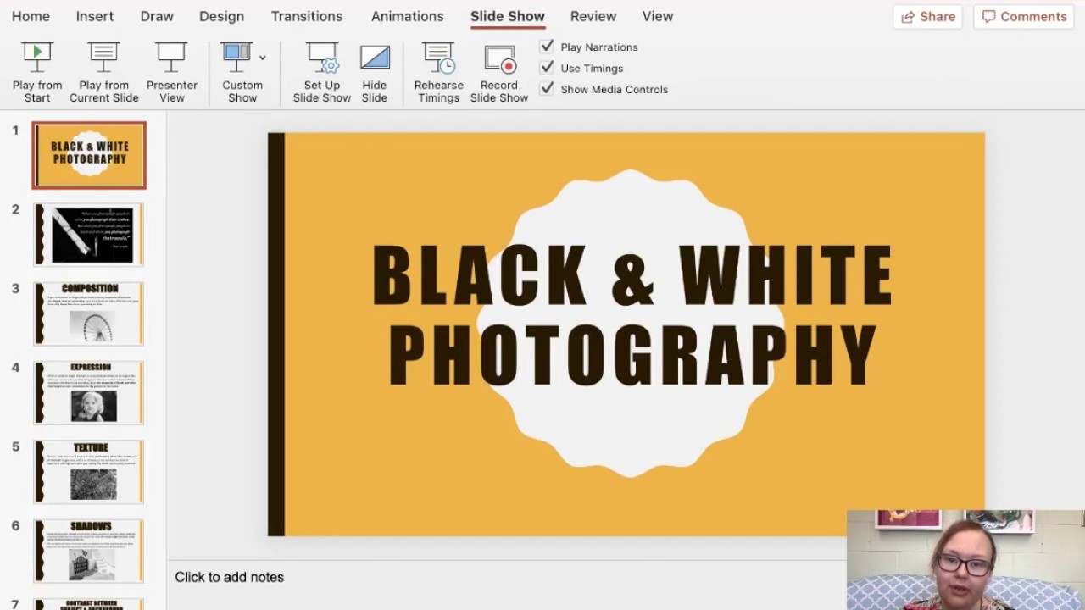Open the View tab
1085x610 pixels.
coord(658,16)
